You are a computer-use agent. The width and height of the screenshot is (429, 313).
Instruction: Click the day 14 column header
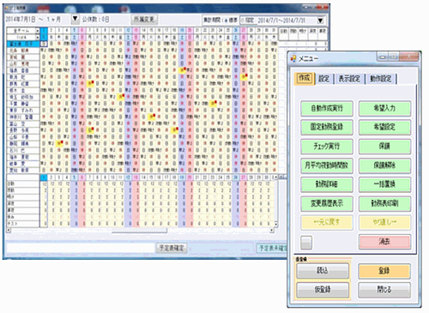pyautogui.click(x=143, y=30)
